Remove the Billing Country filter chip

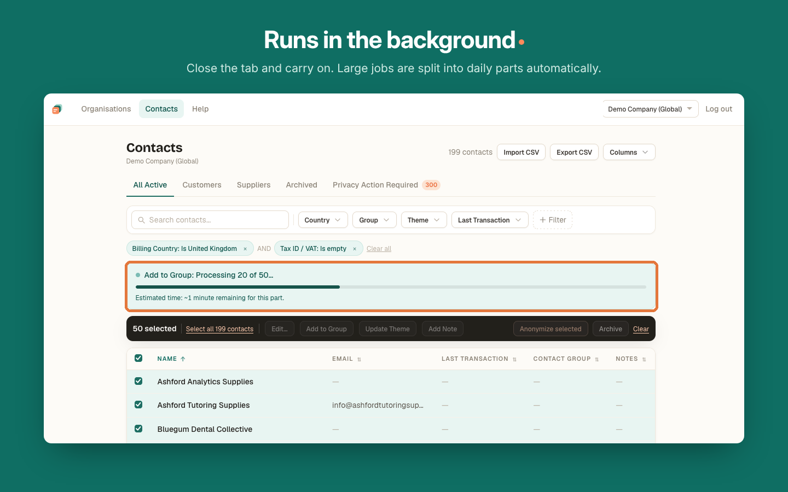click(x=245, y=249)
